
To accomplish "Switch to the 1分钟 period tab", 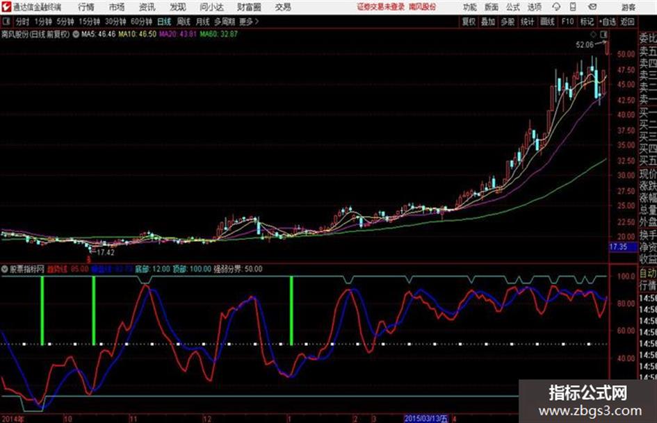I will [43, 22].
